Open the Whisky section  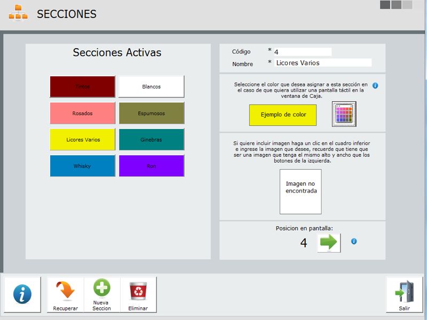coord(83,166)
